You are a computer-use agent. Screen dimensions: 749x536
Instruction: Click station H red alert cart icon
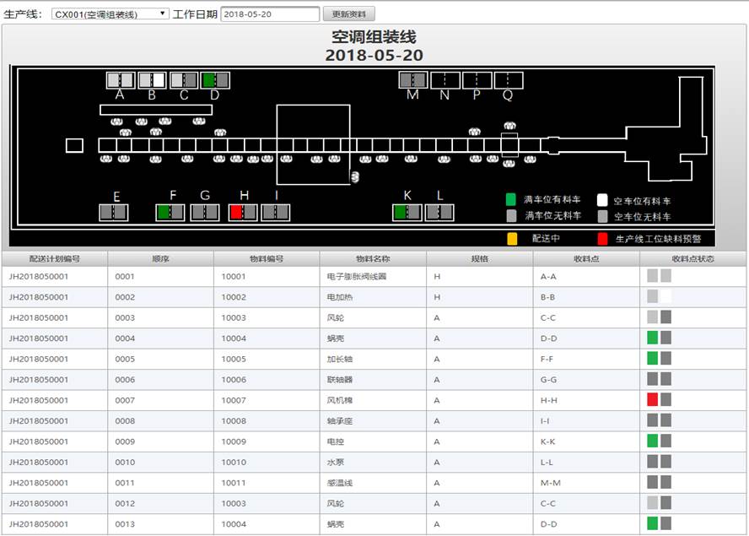pos(243,212)
